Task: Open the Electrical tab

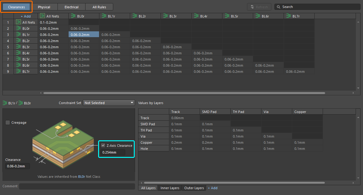Action: click(71, 7)
